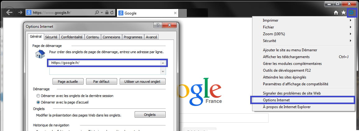Open the Fichier submenu
359x131 pixels.
pos(304,27)
